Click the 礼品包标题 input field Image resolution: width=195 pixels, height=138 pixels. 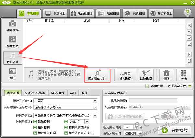(153, 101)
